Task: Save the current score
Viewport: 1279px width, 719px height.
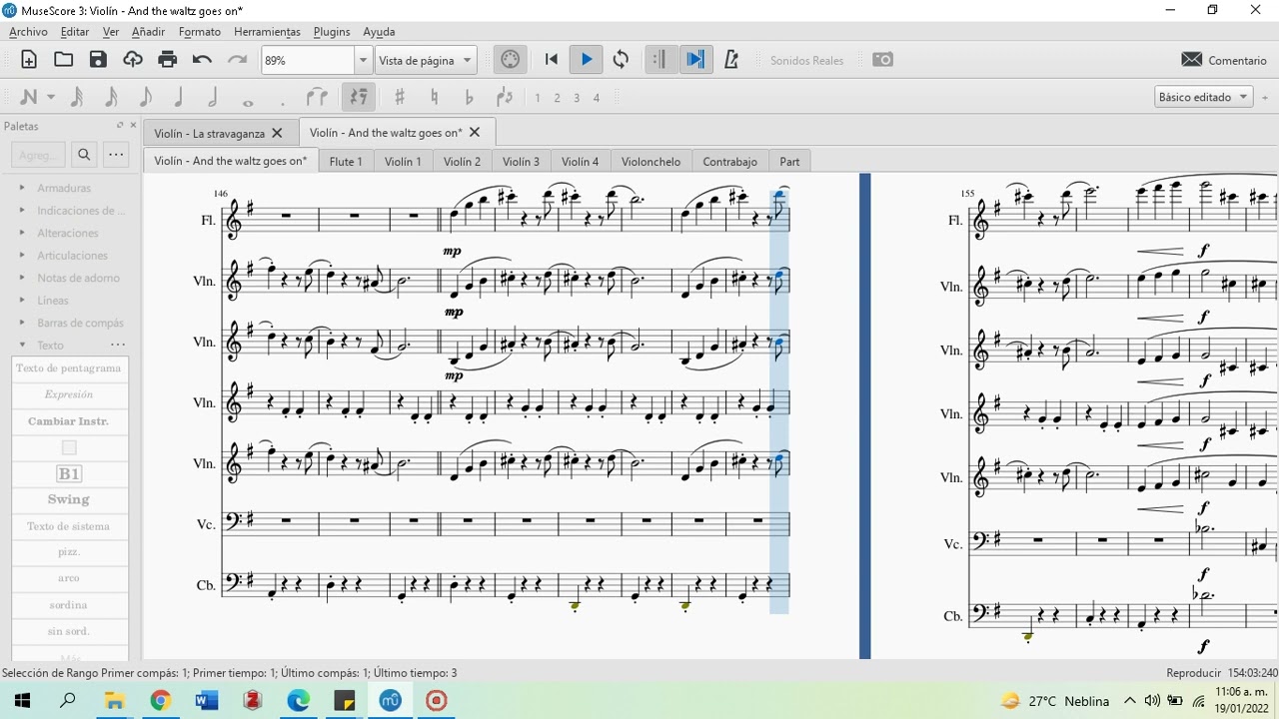Action: coord(98,60)
